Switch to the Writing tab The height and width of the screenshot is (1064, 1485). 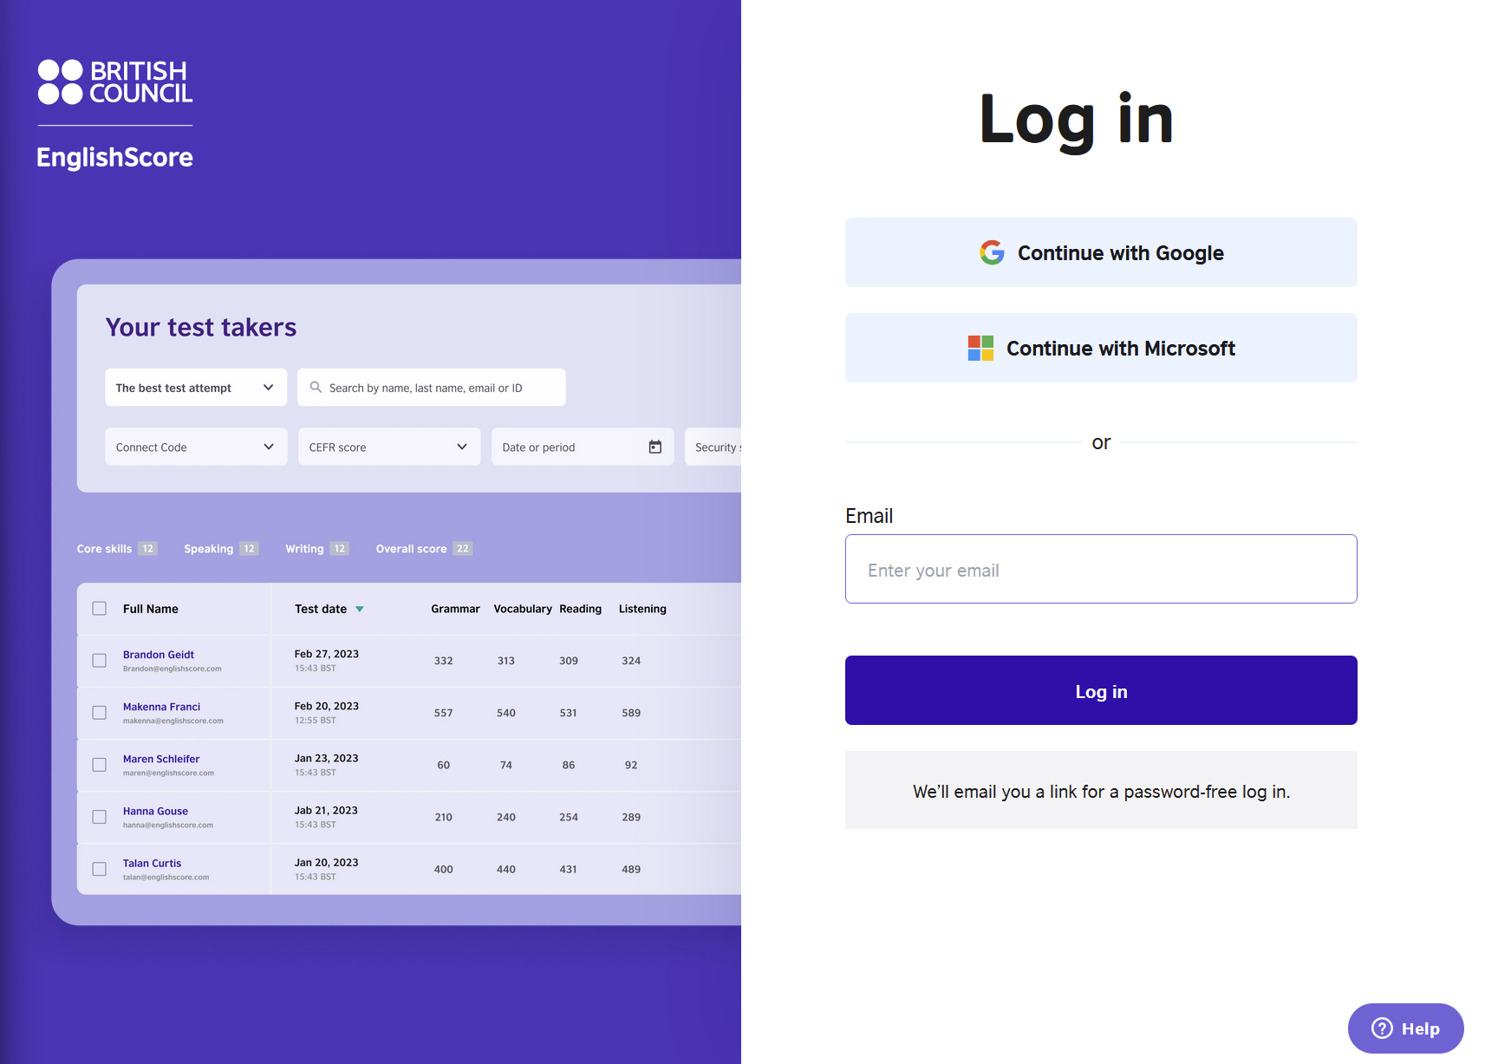pyautogui.click(x=317, y=549)
